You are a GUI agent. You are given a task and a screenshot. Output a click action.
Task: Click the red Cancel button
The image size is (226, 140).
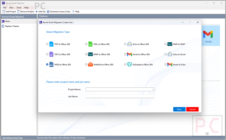192,109
